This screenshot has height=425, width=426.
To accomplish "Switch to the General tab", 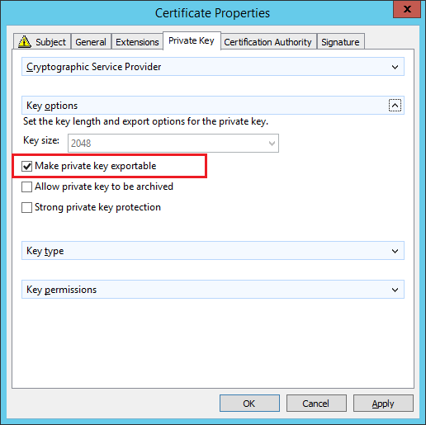I will (91, 42).
